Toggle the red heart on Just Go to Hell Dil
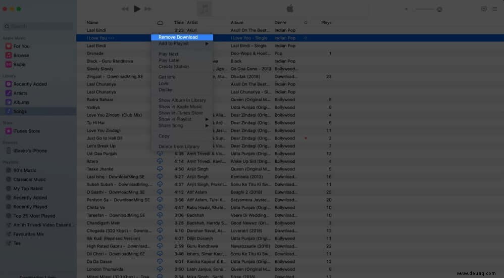Screen dimensions: 504x278 click(306, 138)
